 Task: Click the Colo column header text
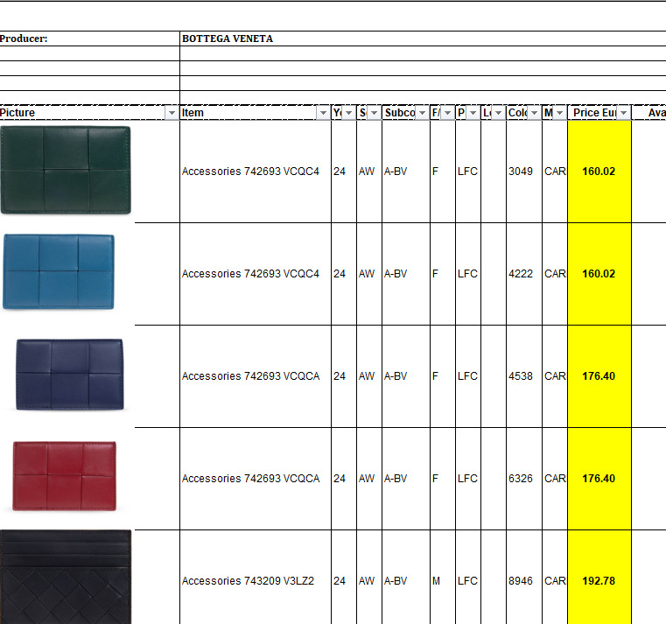coord(518,113)
